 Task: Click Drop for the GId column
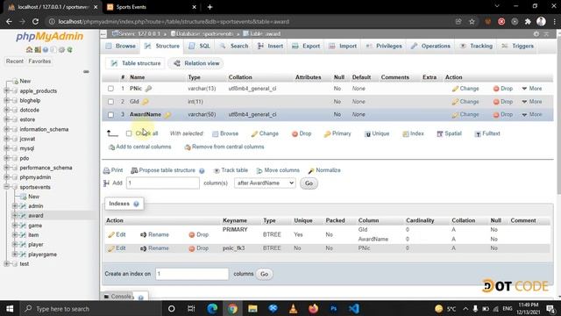point(503,102)
